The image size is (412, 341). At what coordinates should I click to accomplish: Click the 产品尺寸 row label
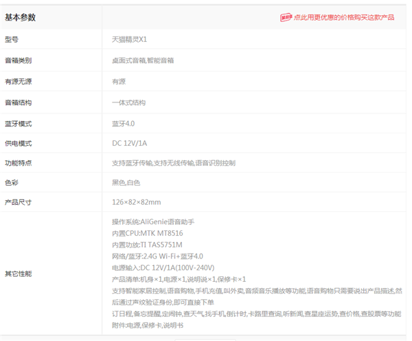(x=18, y=202)
